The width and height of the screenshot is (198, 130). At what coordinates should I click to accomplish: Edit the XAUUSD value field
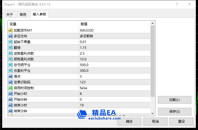tap(115, 30)
